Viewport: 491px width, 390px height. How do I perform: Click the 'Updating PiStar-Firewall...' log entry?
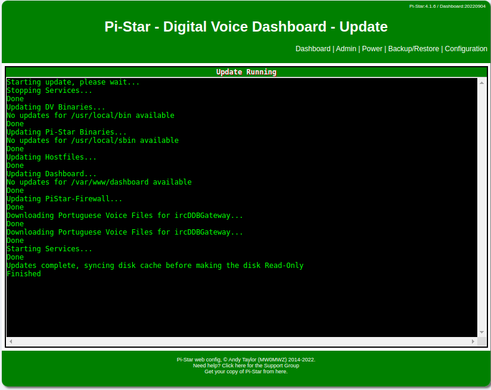coord(64,199)
